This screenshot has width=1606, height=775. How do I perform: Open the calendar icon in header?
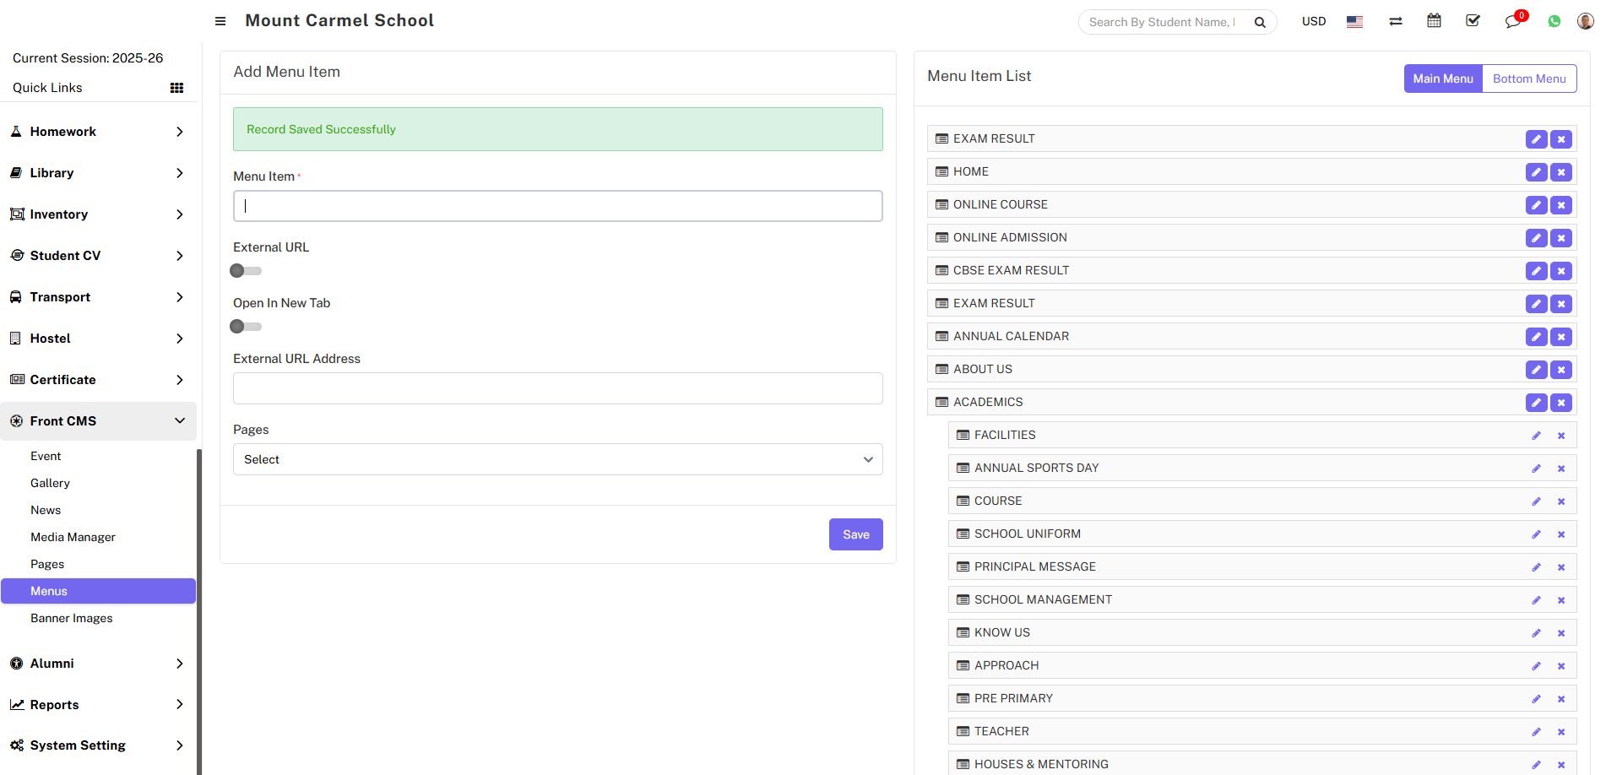pyautogui.click(x=1434, y=21)
